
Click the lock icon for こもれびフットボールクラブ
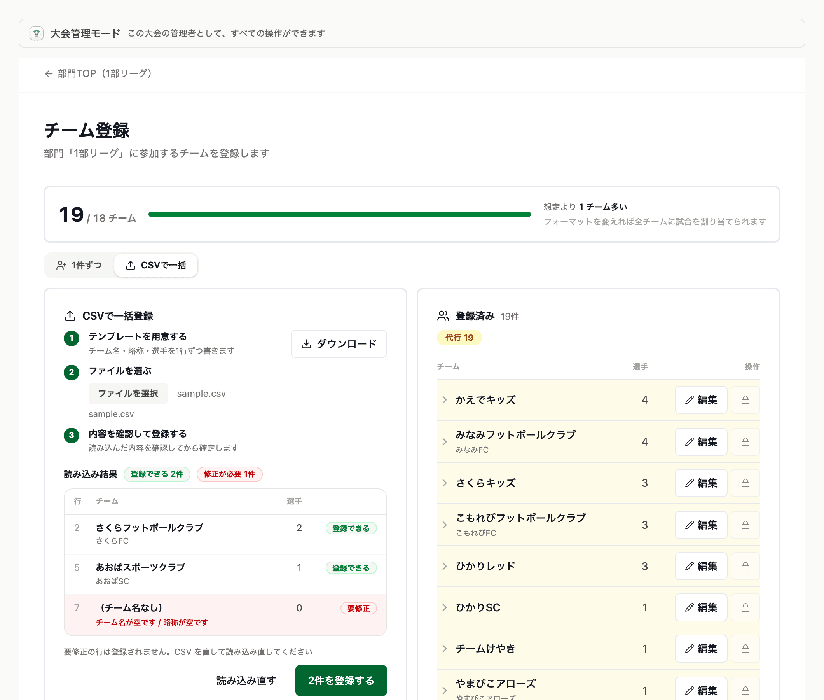(x=745, y=525)
